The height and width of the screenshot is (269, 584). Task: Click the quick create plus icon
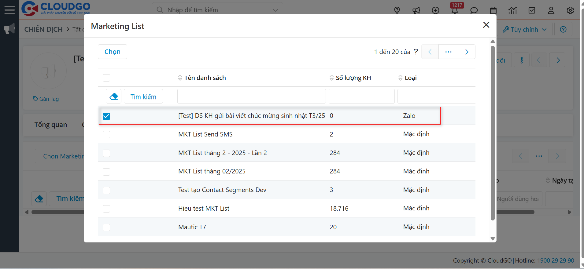coord(435,10)
